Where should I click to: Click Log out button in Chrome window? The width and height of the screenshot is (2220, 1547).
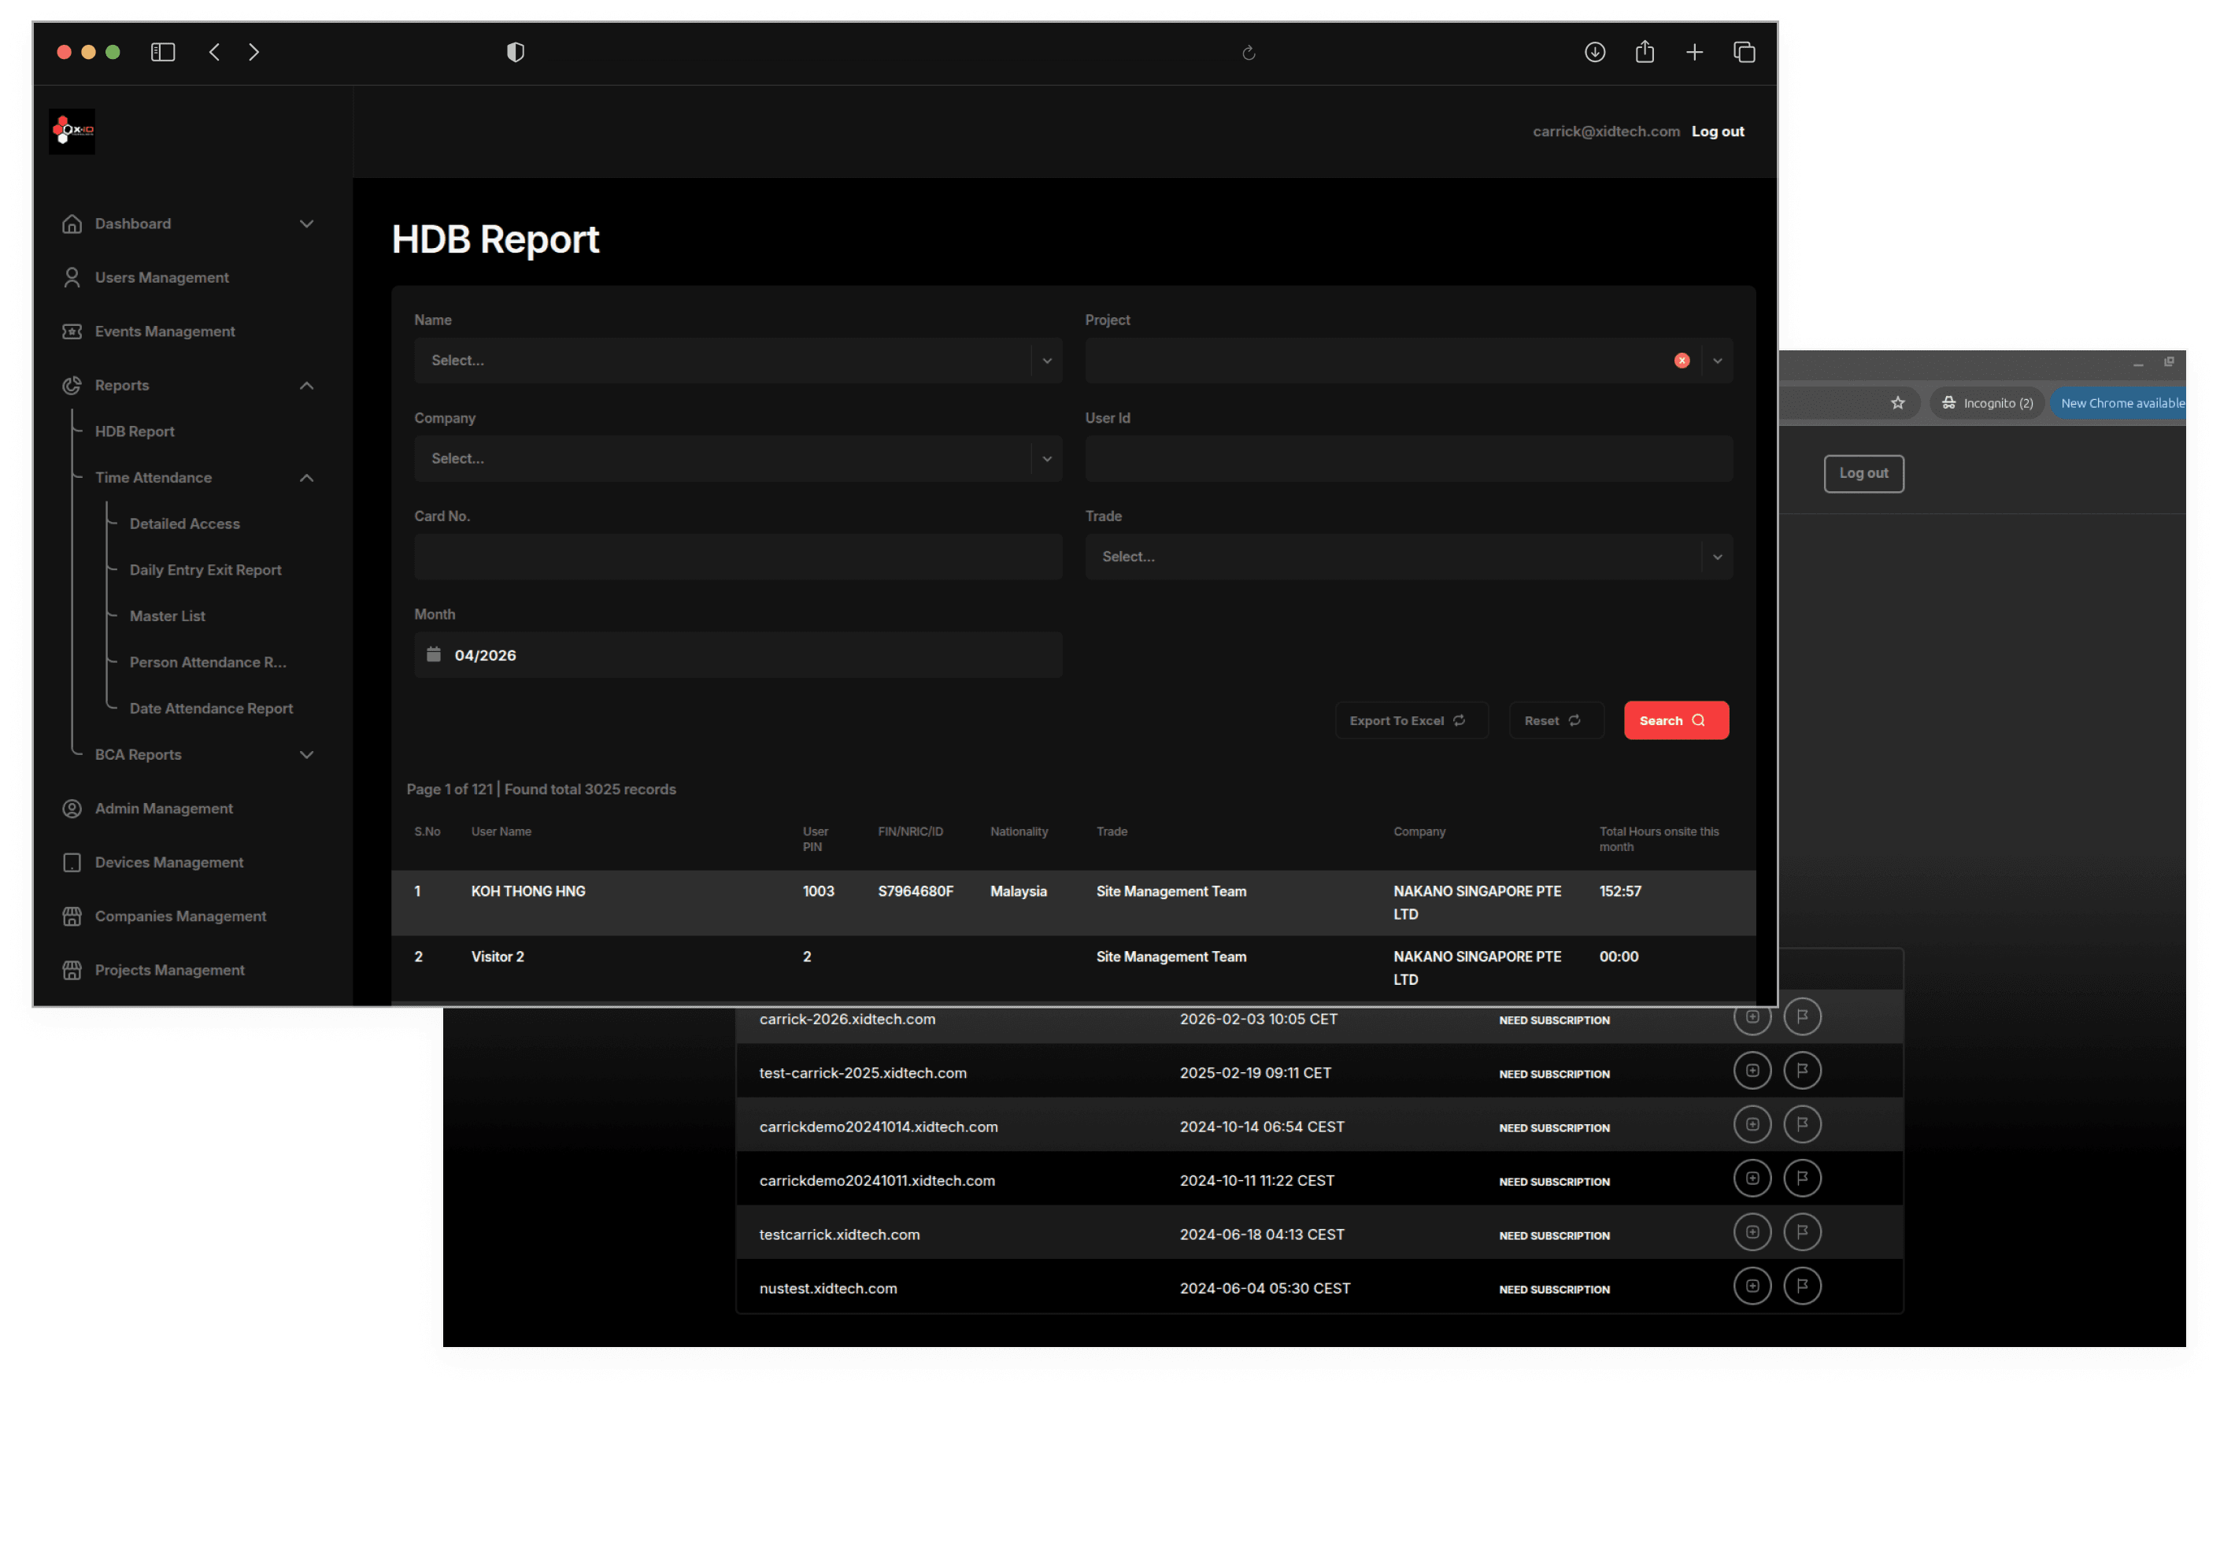click(x=1863, y=474)
